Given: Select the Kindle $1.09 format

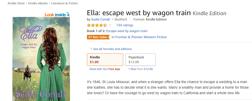Looking at the screenshot, I should coord(105,59).
